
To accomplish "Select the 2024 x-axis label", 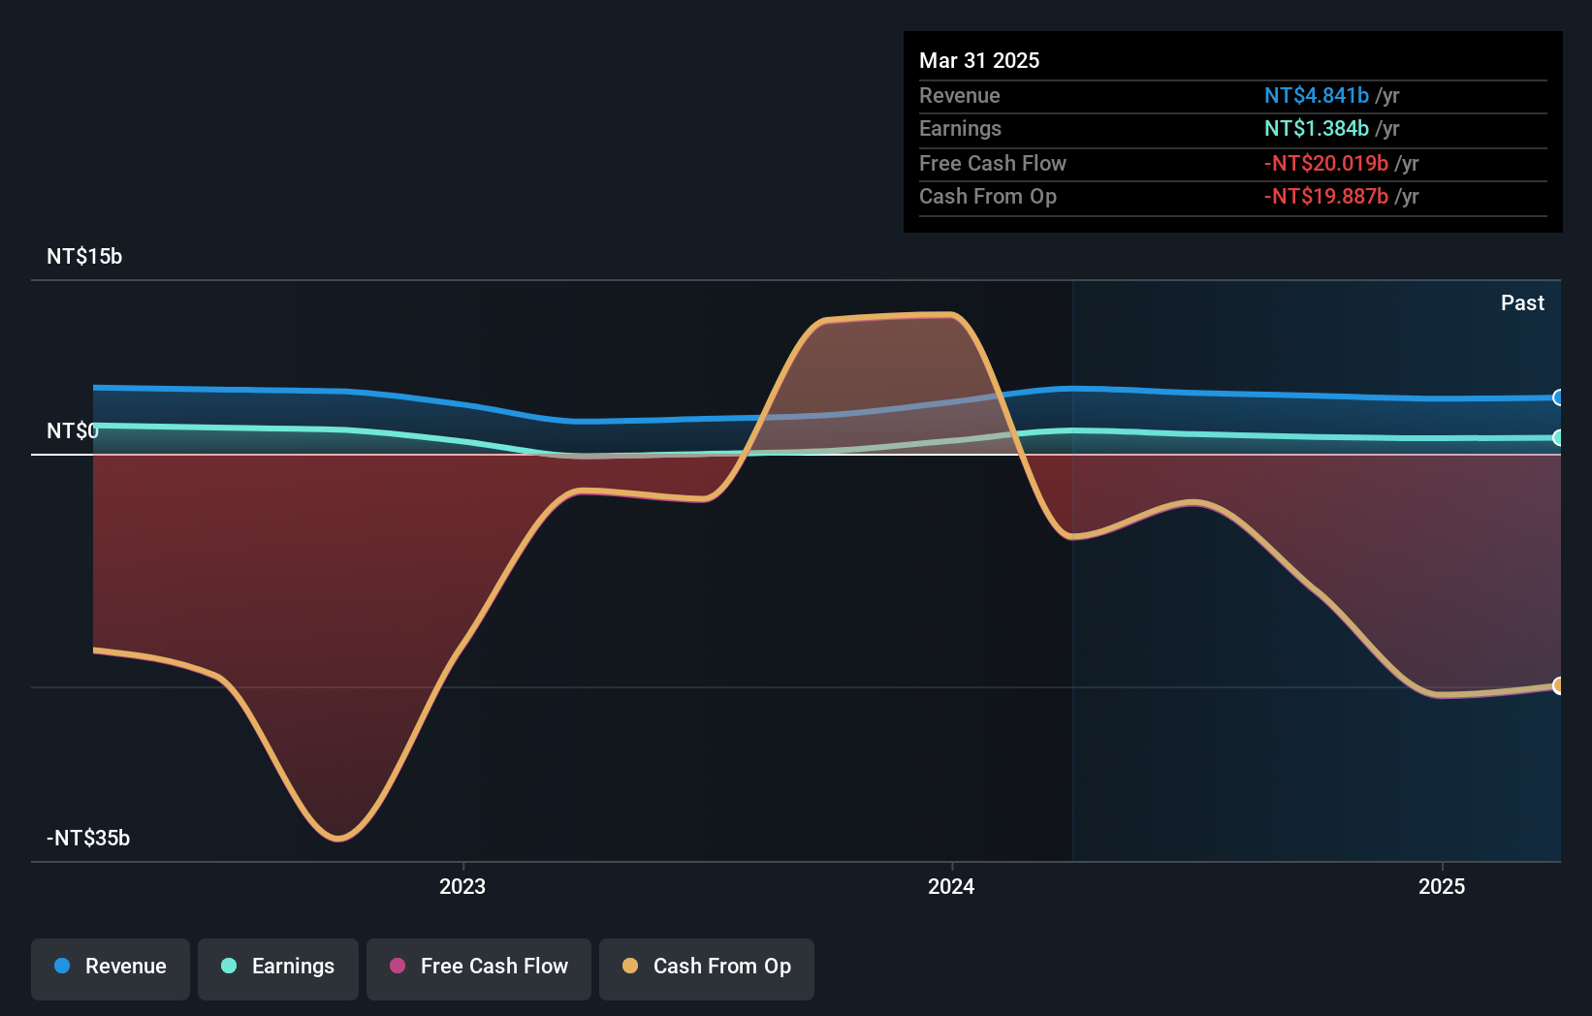I will (x=951, y=886).
